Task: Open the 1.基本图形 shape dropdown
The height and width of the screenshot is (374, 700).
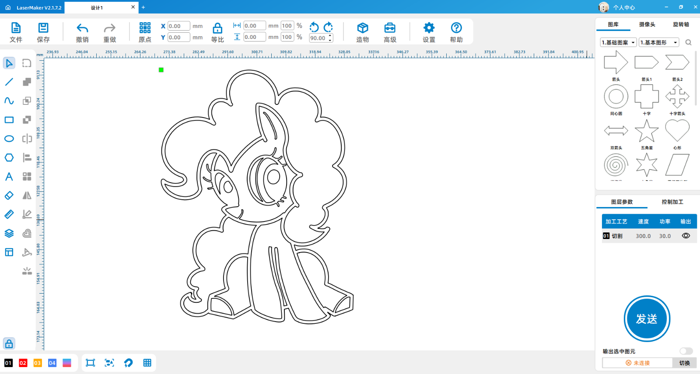Action: pos(658,42)
